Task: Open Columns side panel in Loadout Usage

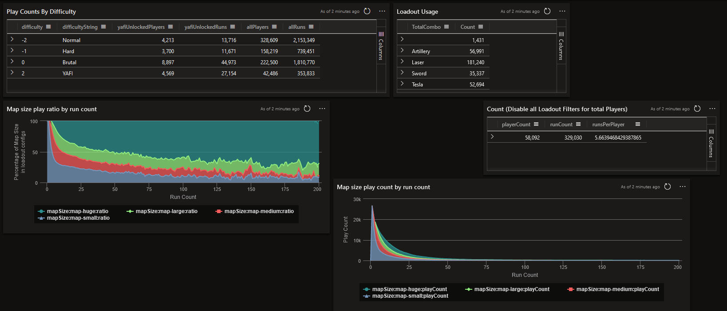Action: click(561, 47)
